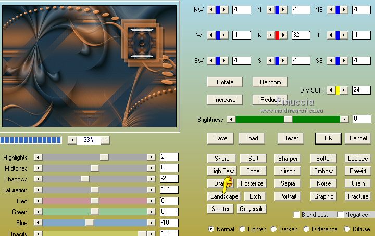The width and height of the screenshot is (375, 236).
Task: Select the Difference radio button
Action: [x=306, y=229]
